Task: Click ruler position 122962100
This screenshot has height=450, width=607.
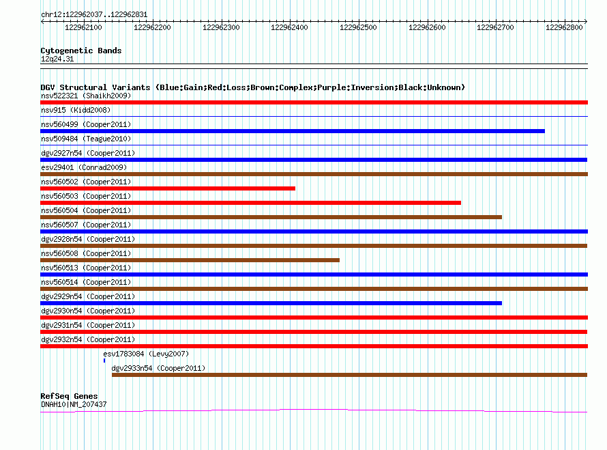Action: click(83, 27)
